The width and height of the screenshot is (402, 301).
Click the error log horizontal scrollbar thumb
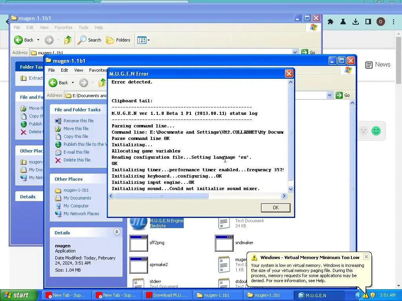tap(161, 196)
